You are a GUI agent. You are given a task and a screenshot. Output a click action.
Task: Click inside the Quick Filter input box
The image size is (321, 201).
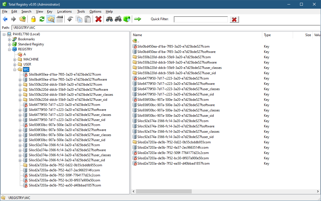tap(201, 19)
